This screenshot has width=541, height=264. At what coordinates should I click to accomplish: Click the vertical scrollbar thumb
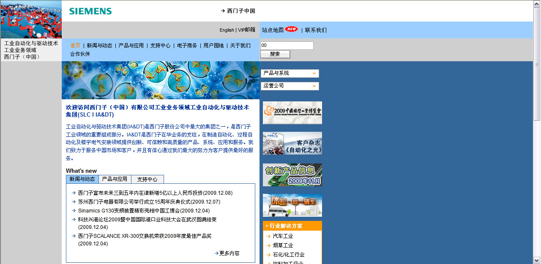point(537,64)
